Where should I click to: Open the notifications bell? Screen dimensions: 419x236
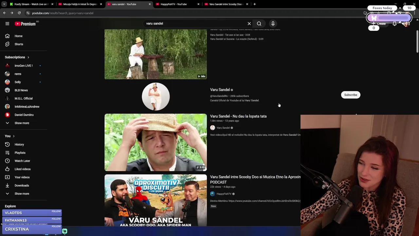(394, 24)
